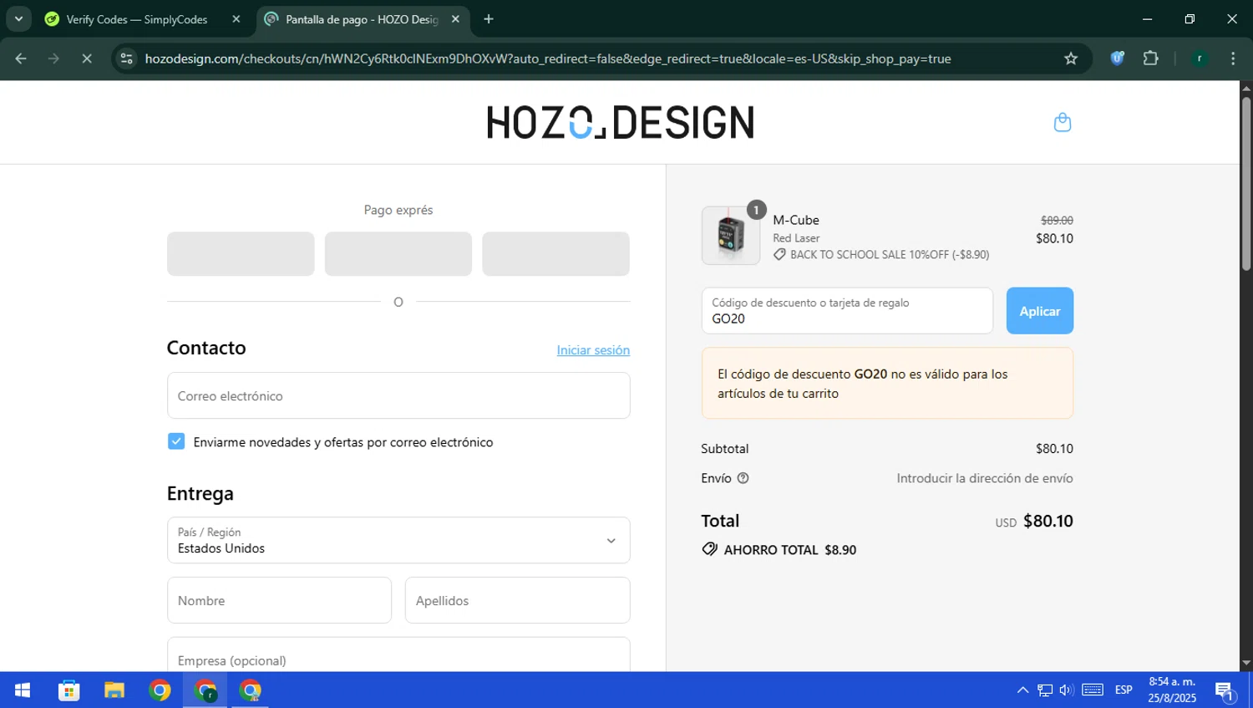Go back to previous page
This screenshot has width=1253, height=708.
(x=21, y=59)
